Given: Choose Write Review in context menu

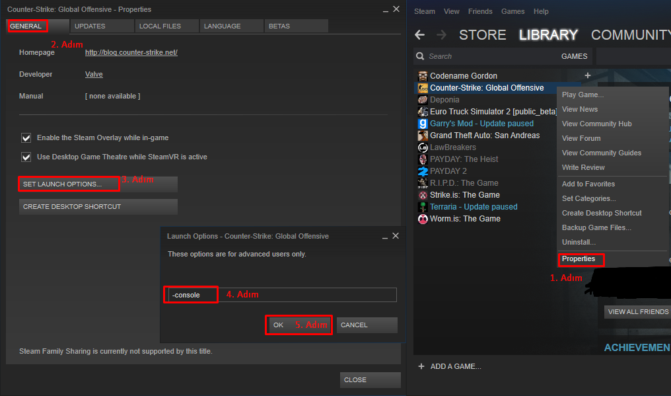Looking at the screenshot, I should point(612,167).
